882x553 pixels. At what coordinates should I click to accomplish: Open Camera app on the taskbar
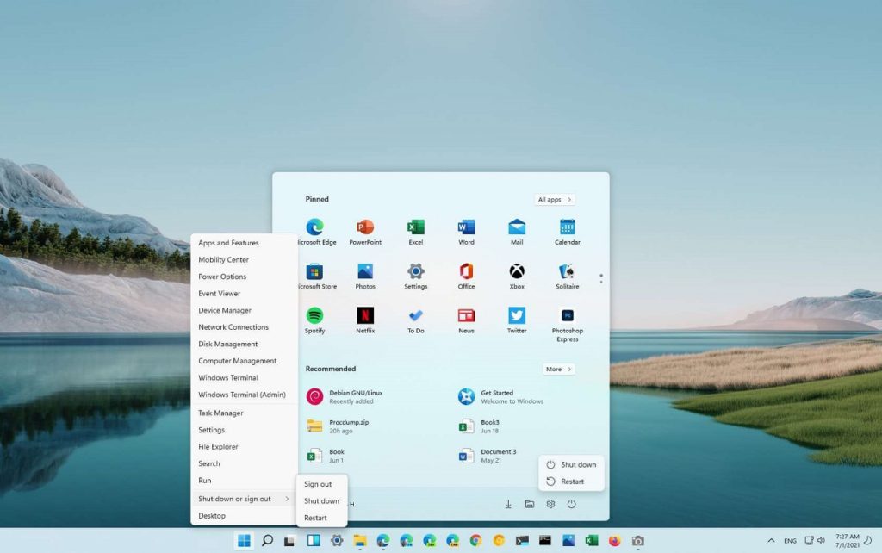click(637, 541)
